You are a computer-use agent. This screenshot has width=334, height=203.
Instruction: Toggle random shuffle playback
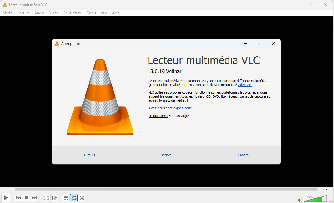point(82,198)
